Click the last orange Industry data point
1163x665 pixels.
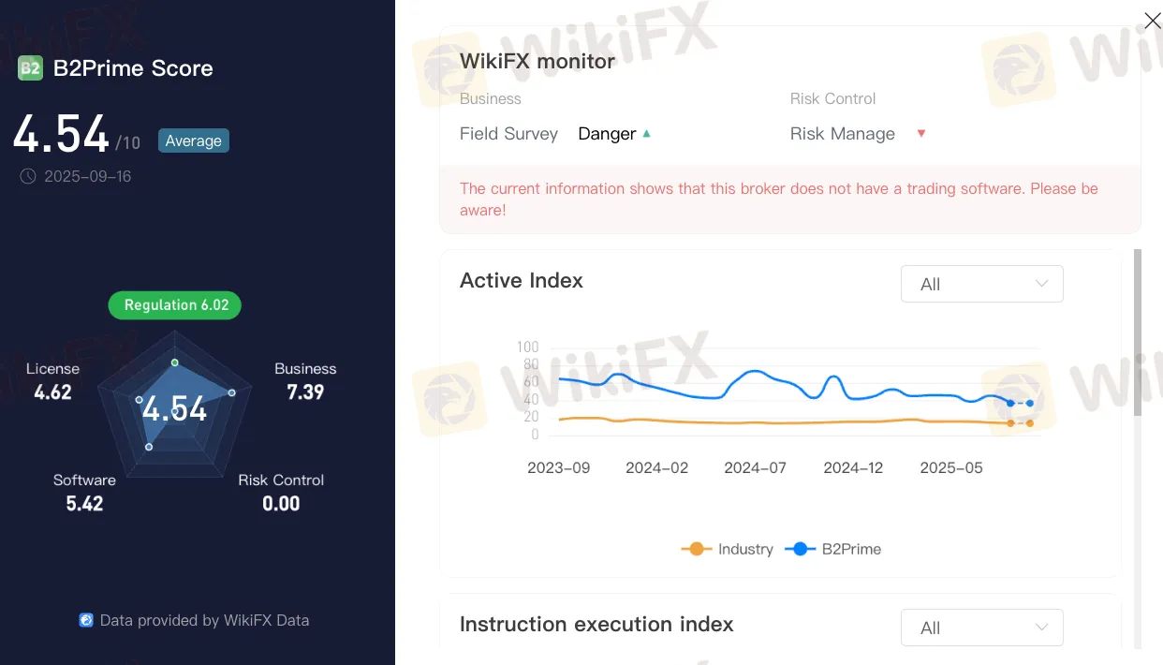pyautogui.click(x=1030, y=423)
